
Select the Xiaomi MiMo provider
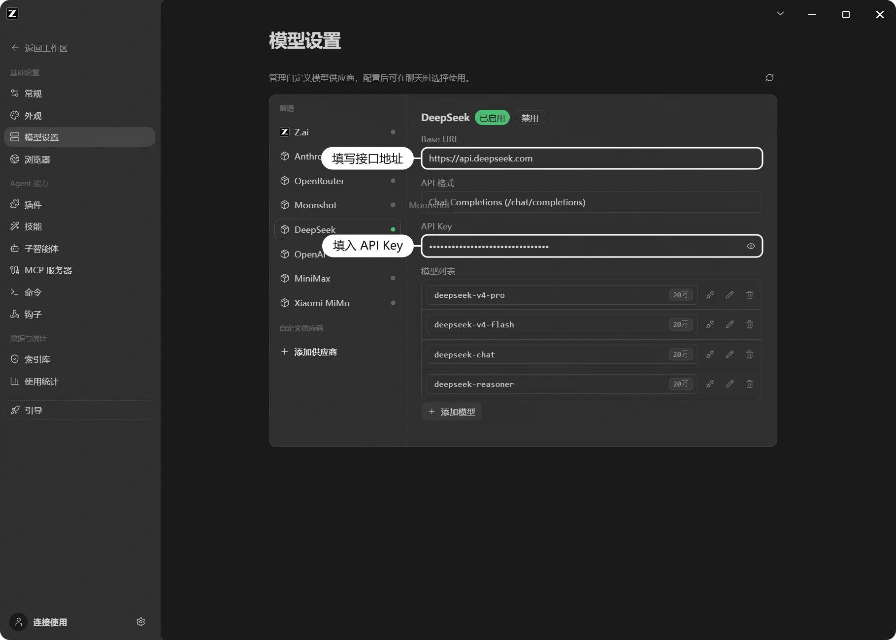pyautogui.click(x=337, y=303)
